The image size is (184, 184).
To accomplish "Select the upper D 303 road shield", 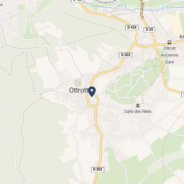I will [126, 55].
